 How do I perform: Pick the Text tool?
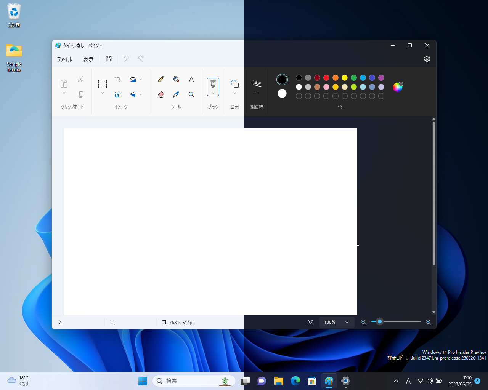pos(191,79)
